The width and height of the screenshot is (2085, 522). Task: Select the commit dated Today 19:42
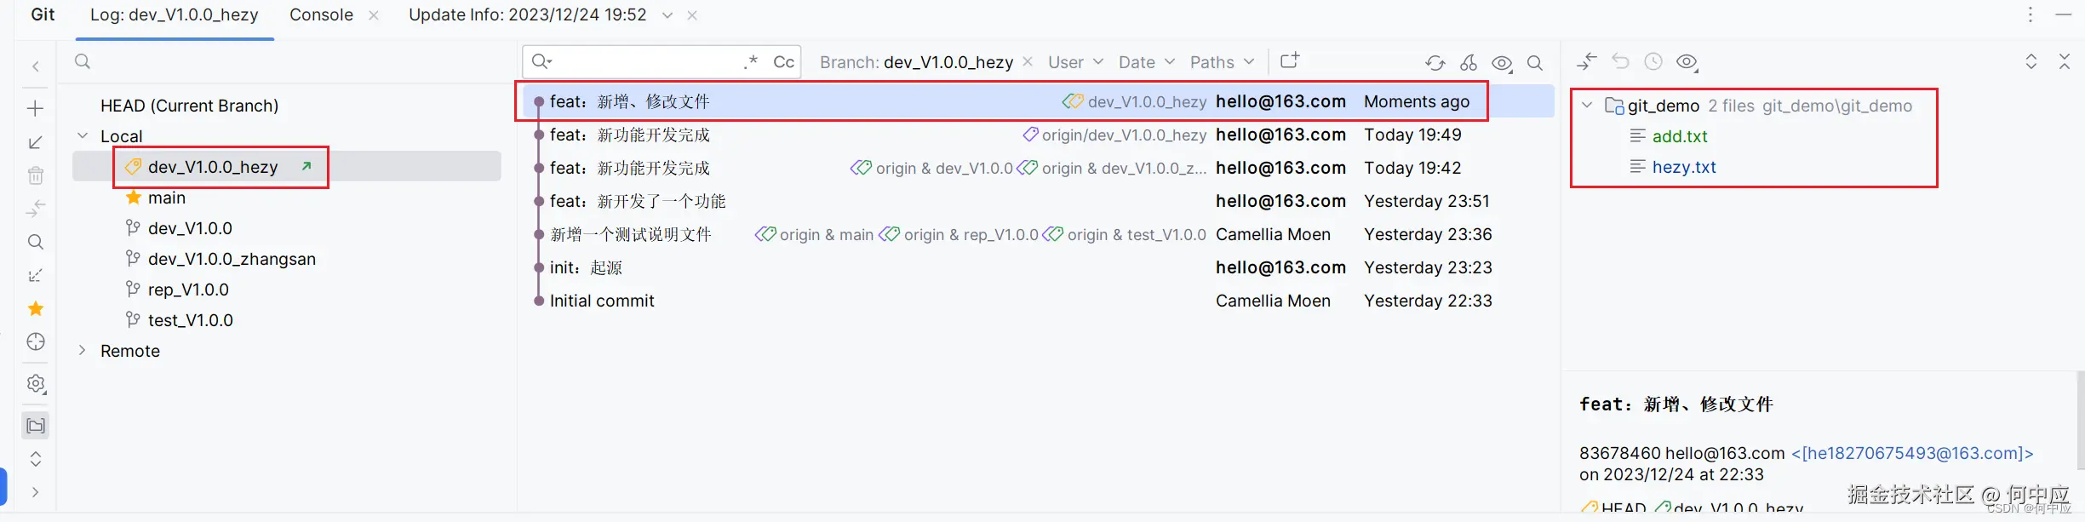point(1038,168)
